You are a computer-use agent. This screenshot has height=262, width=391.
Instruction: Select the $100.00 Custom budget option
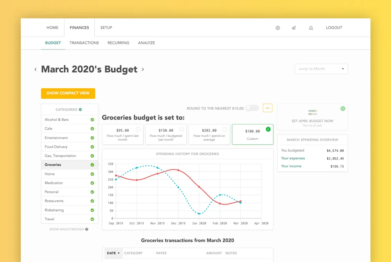253,134
